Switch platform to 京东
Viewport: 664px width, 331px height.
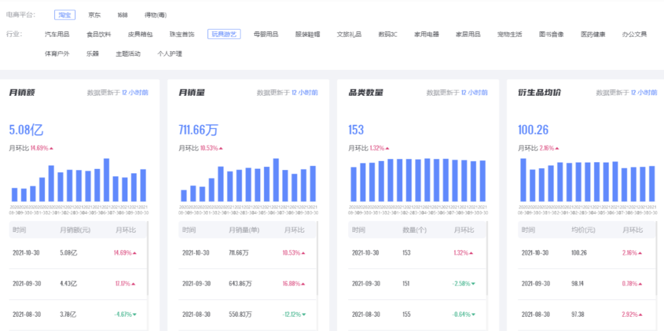tap(95, 15)
